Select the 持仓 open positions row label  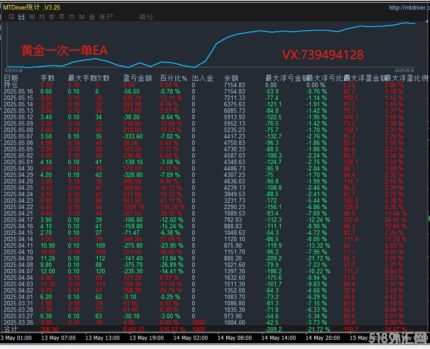[x=11, y=84]
